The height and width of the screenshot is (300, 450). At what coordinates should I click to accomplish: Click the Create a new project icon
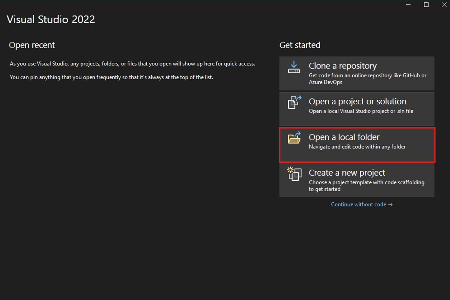pos(294,174)
